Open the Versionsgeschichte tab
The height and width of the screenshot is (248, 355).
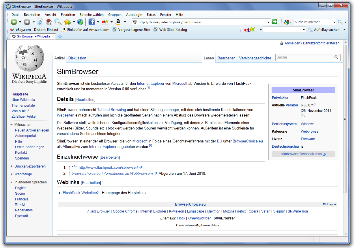[x=255, y=58]
